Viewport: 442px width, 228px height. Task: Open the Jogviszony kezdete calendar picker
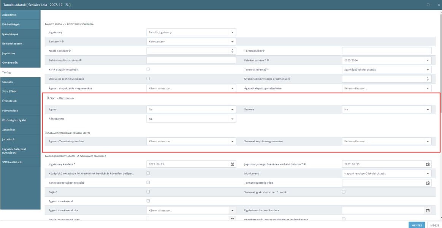(232, 164)
